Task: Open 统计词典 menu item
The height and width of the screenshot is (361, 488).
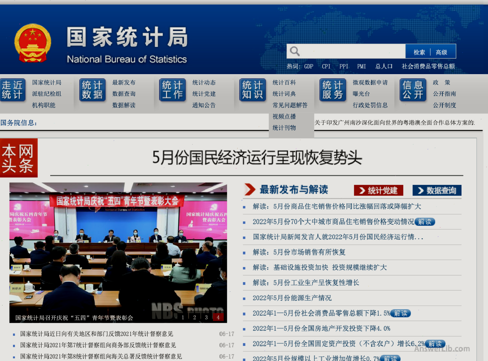Action: pyautogui.click(x=284, y=94)
